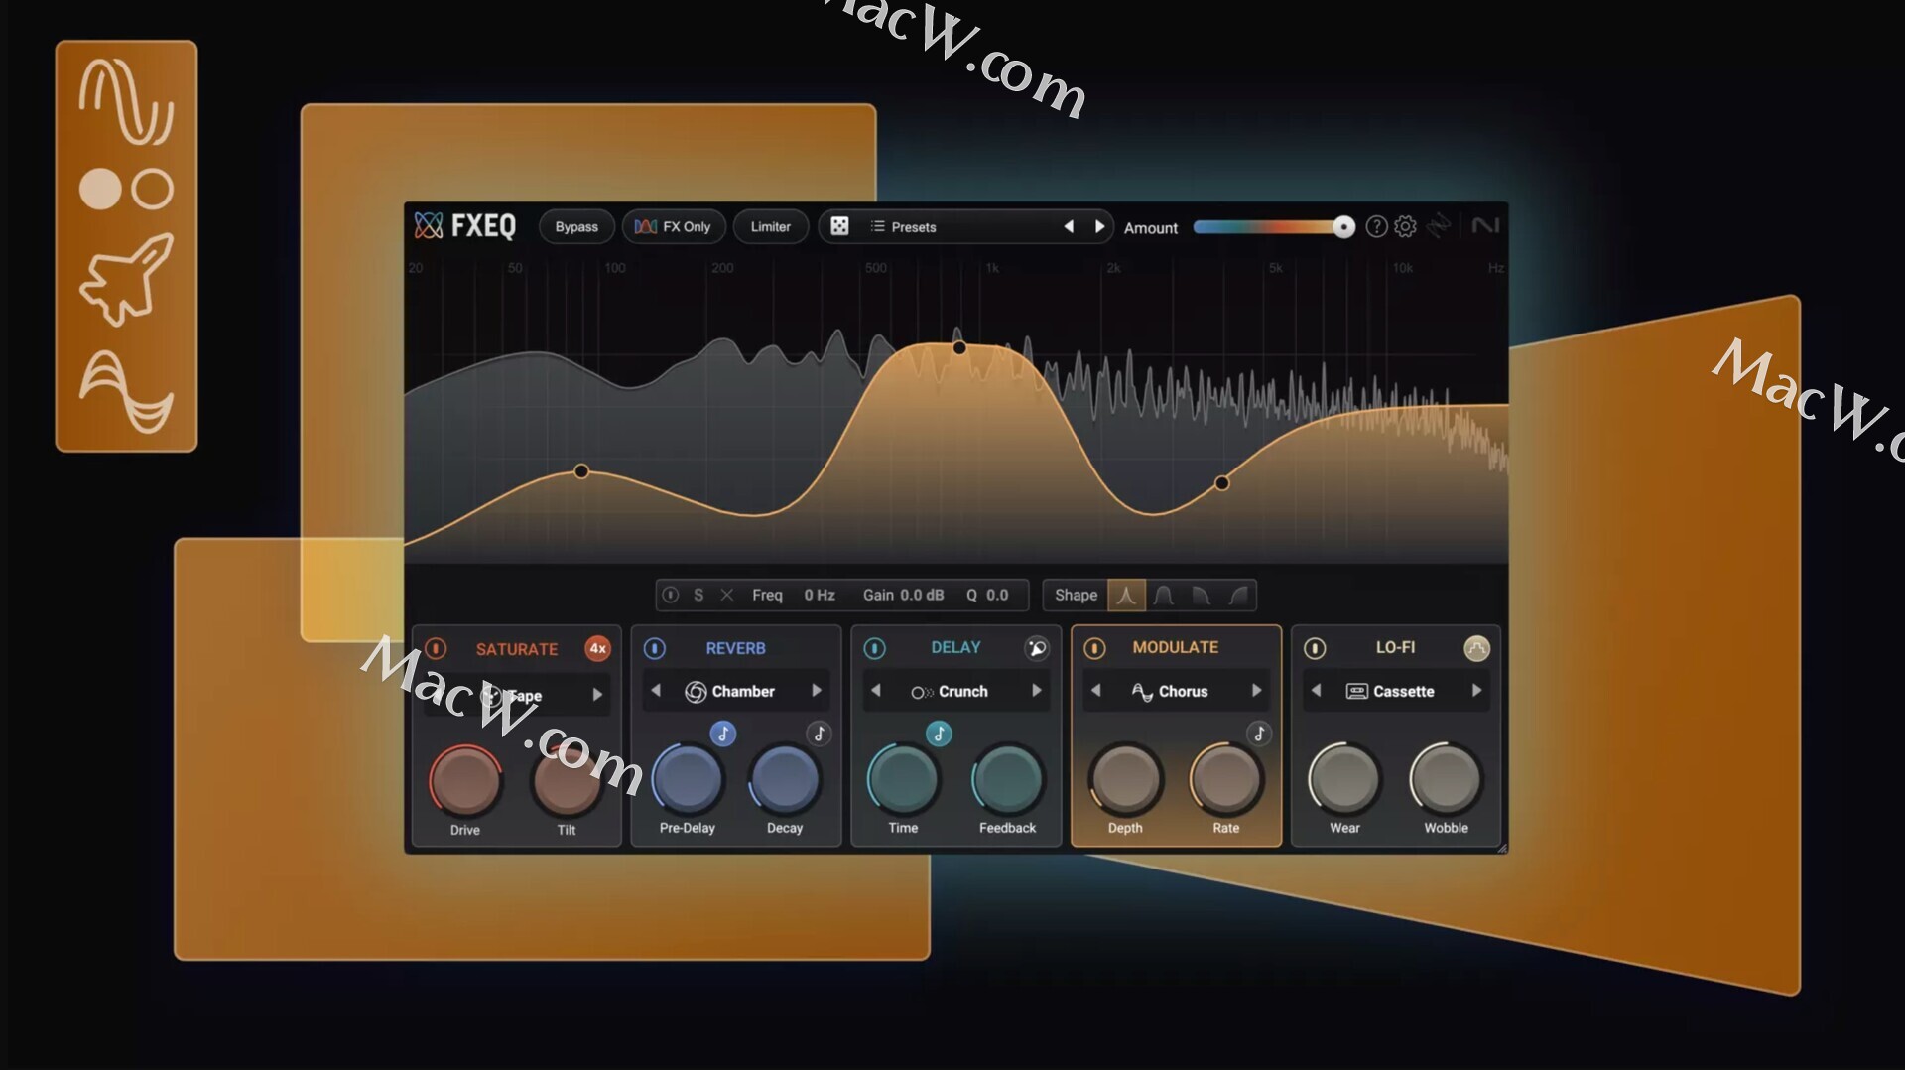Select the REVERB module header

point(735,648)
